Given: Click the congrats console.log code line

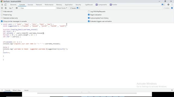Looking at the screenshot, I should tap(32, 44).
